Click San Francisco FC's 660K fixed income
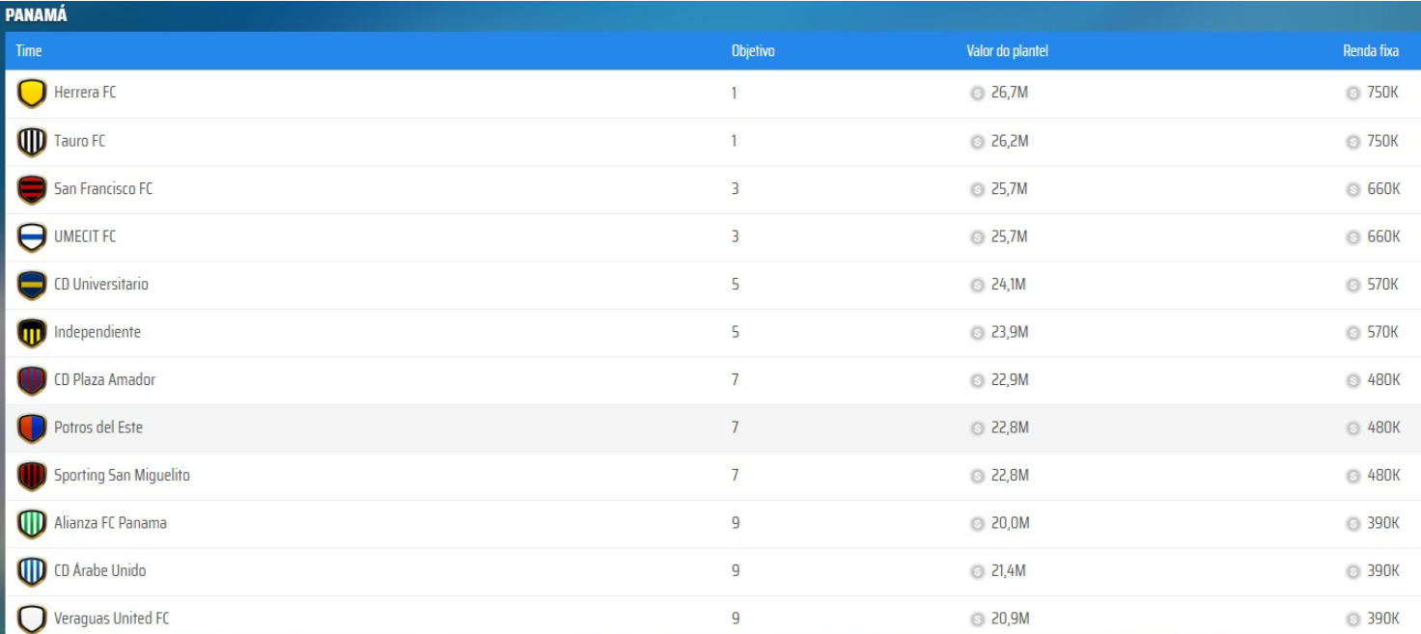This screenshot has width=1421, height=634. pos(1383,188)
